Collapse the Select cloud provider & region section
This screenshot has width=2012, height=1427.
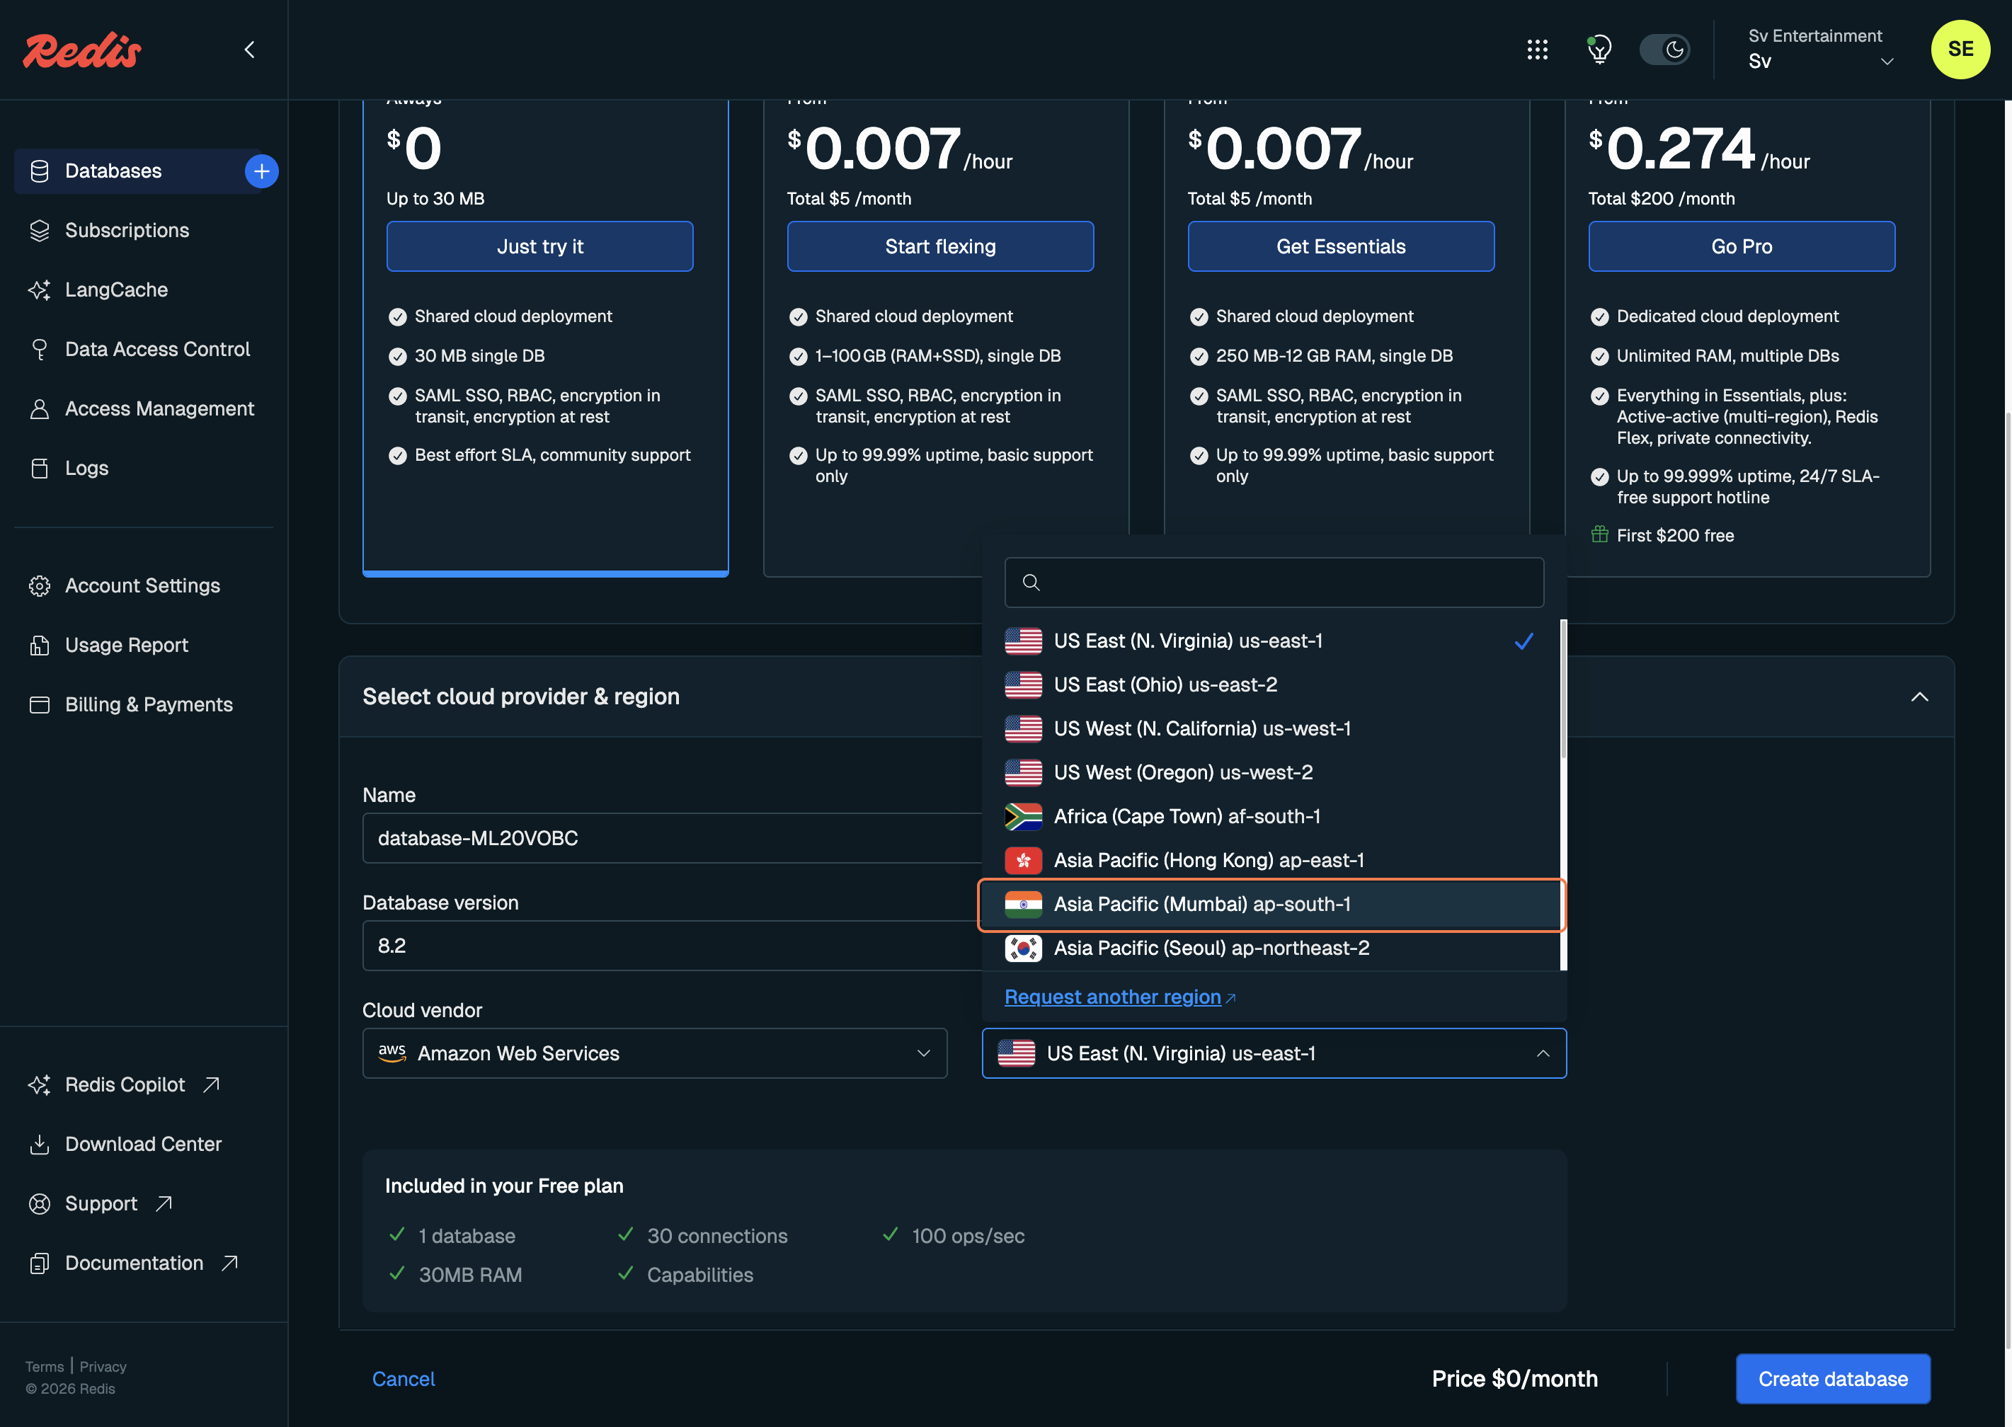[1919, 697]
